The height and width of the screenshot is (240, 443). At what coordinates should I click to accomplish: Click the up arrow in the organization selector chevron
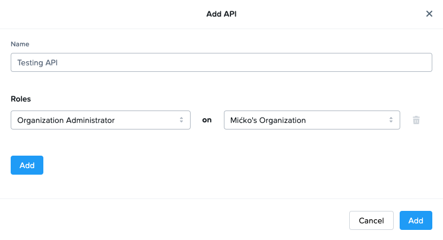pyautogui.click(x=391, y=118)
